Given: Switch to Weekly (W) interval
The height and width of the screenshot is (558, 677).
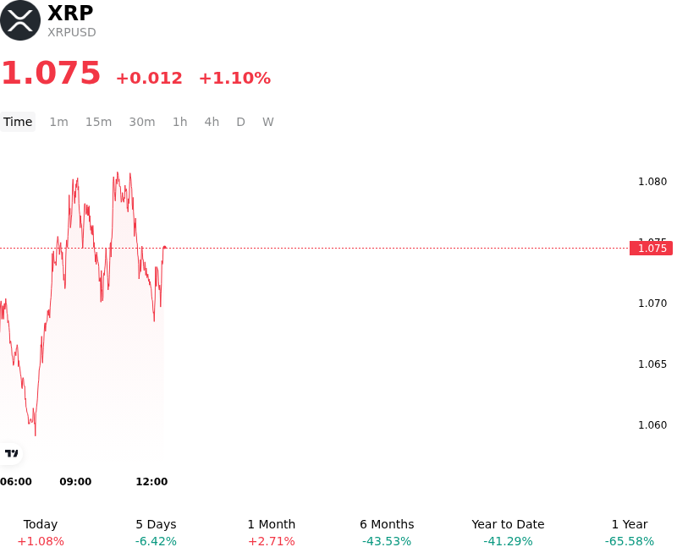Looking at the screenshot, I should coord(268,122).
